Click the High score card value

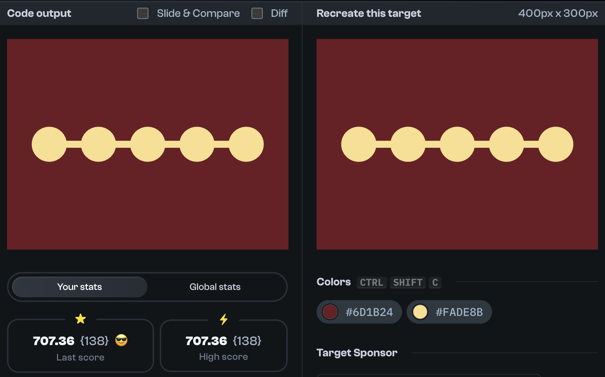[206, 340]
